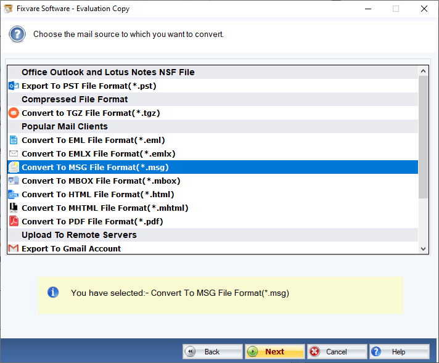The height and width of the screenshot is (363, 439).
Task: Click the MSG file format icon
Action: (x=14, y=167)
